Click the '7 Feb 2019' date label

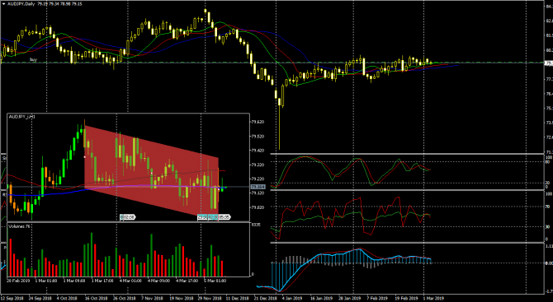point(376,298)
